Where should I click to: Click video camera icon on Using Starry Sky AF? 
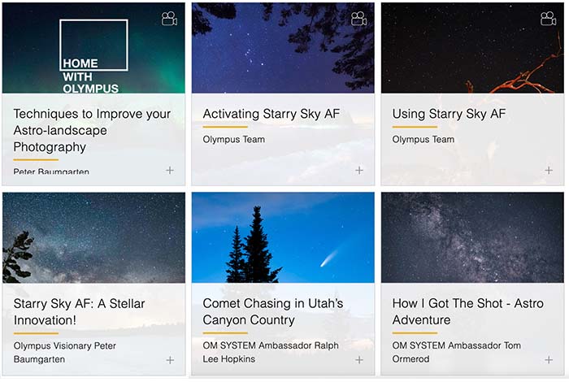pyautogui.click(x=549, y=19)
